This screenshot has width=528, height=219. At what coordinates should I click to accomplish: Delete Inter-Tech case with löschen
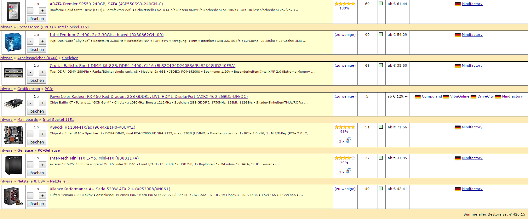[37, 173]
